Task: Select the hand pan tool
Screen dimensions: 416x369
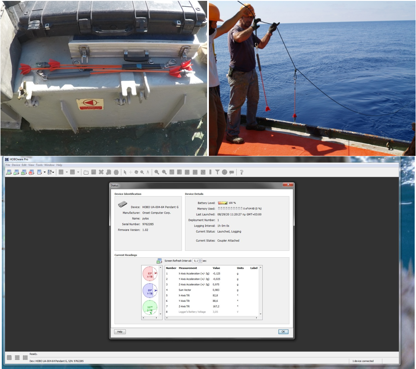Action: coord(136,172)
